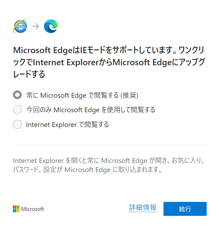Screen dimensions: 219x229
Task: Click the レードする heading line
Action: (29, 74)
